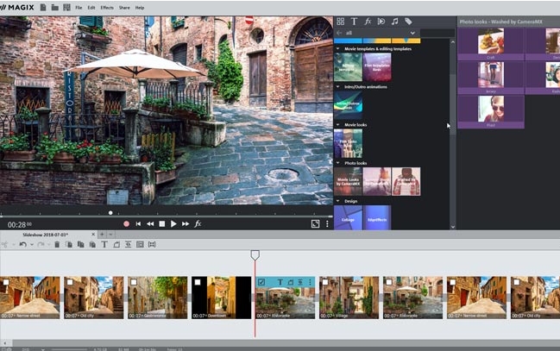Open undo history dropdown arrow
Image resolution: width=560 pixels, height=351 pixels.
tap(32, 245)
